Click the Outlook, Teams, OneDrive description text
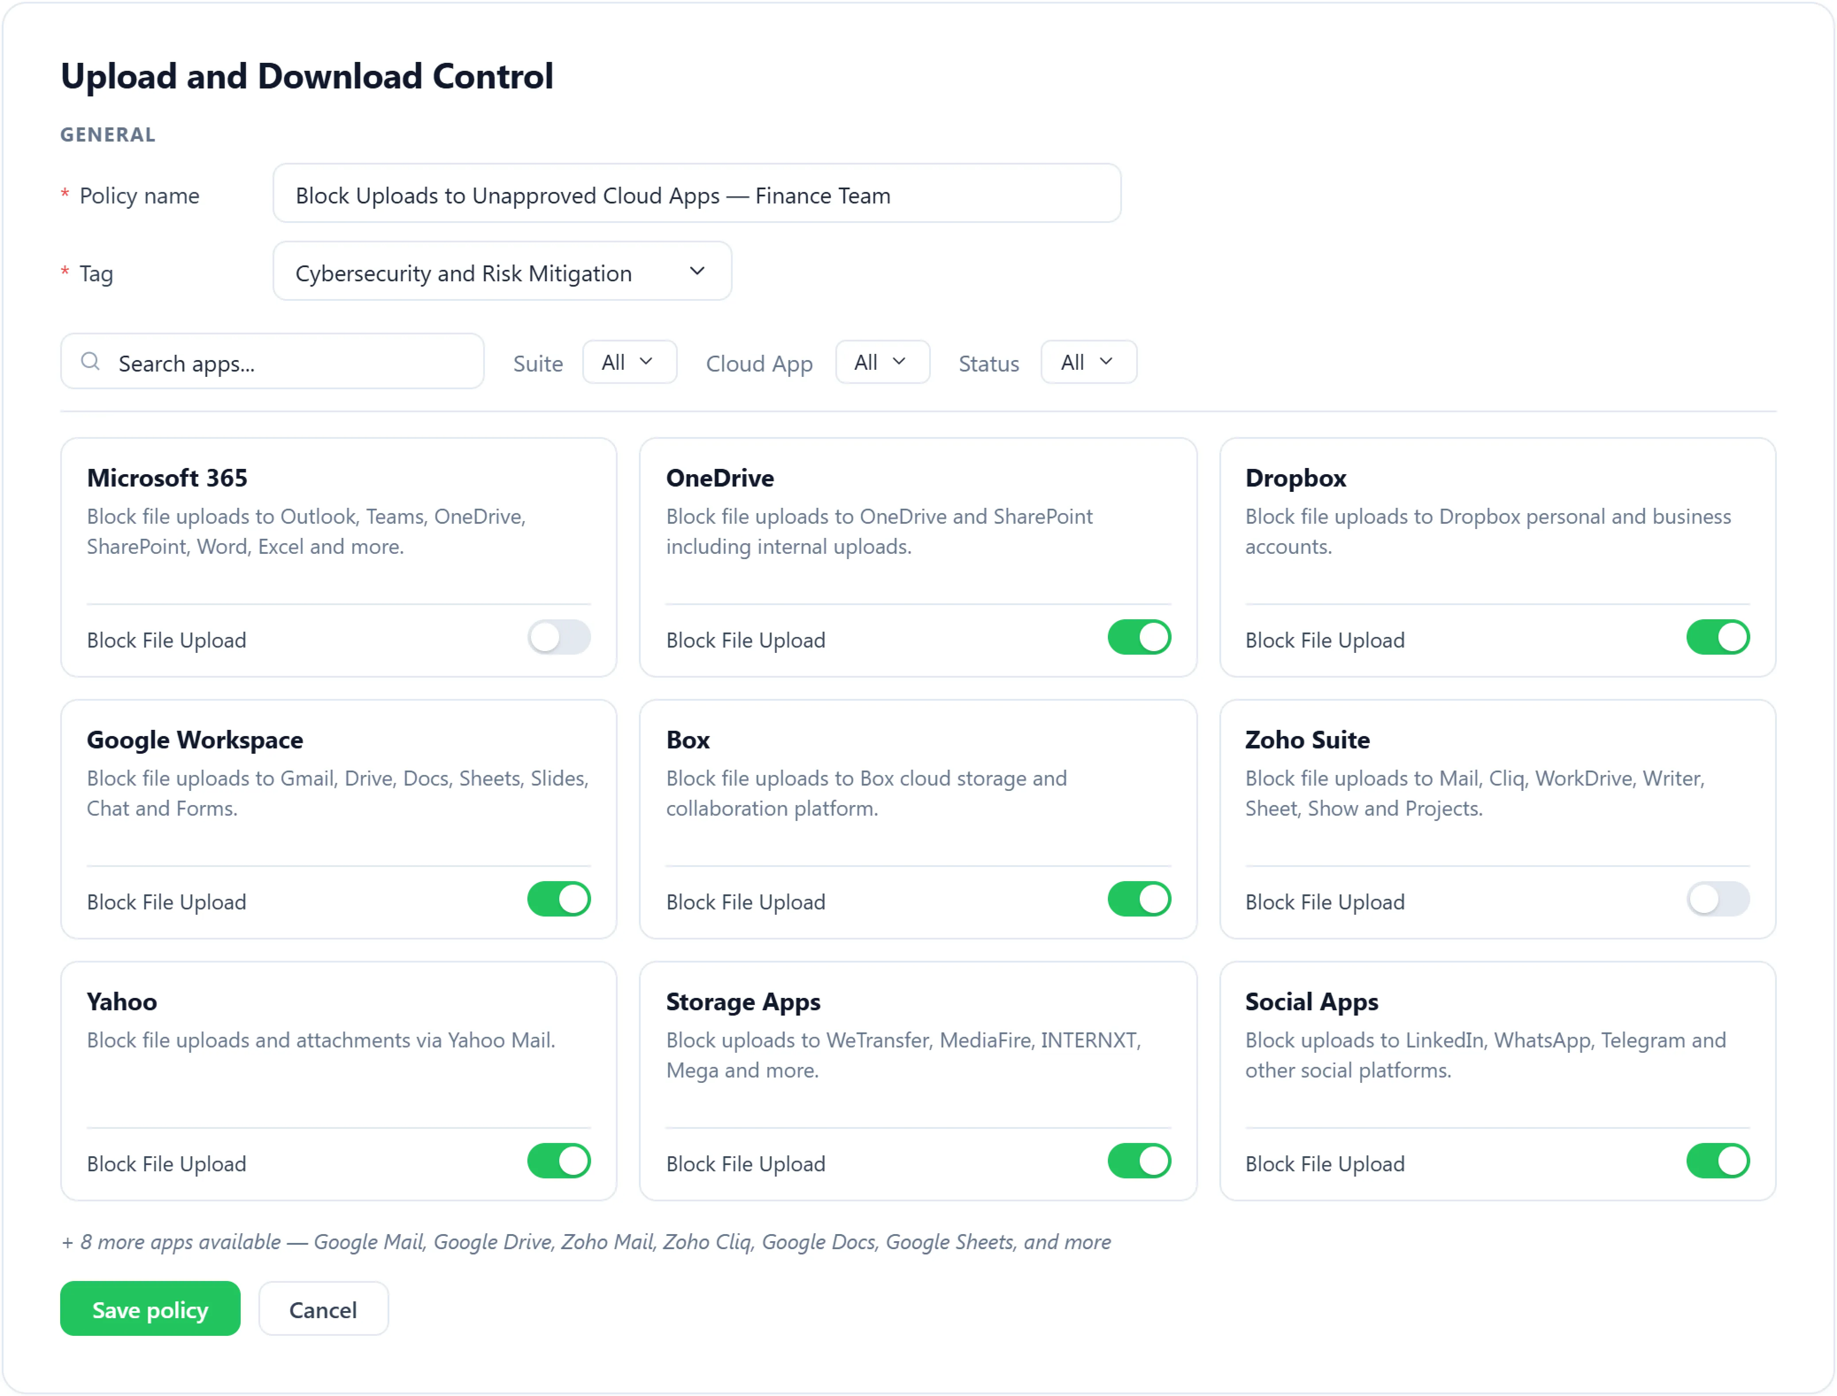This screenshot has width=1837, height=1396. [307, 532]
